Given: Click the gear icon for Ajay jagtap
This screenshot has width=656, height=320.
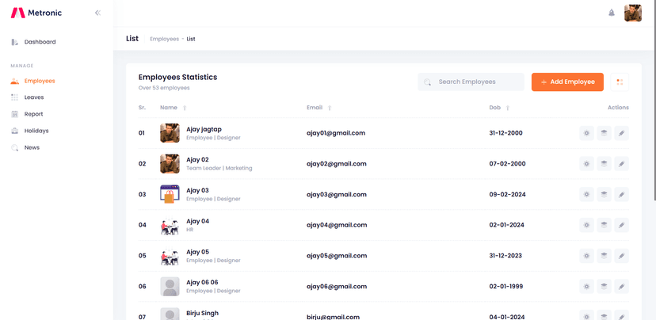Looking at the screenshot, I should (x=586, y=133).
